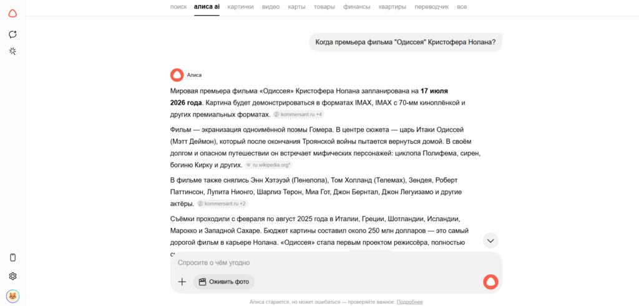
Task: Click the Алиса avatar above the response
Action: [177, 75]
